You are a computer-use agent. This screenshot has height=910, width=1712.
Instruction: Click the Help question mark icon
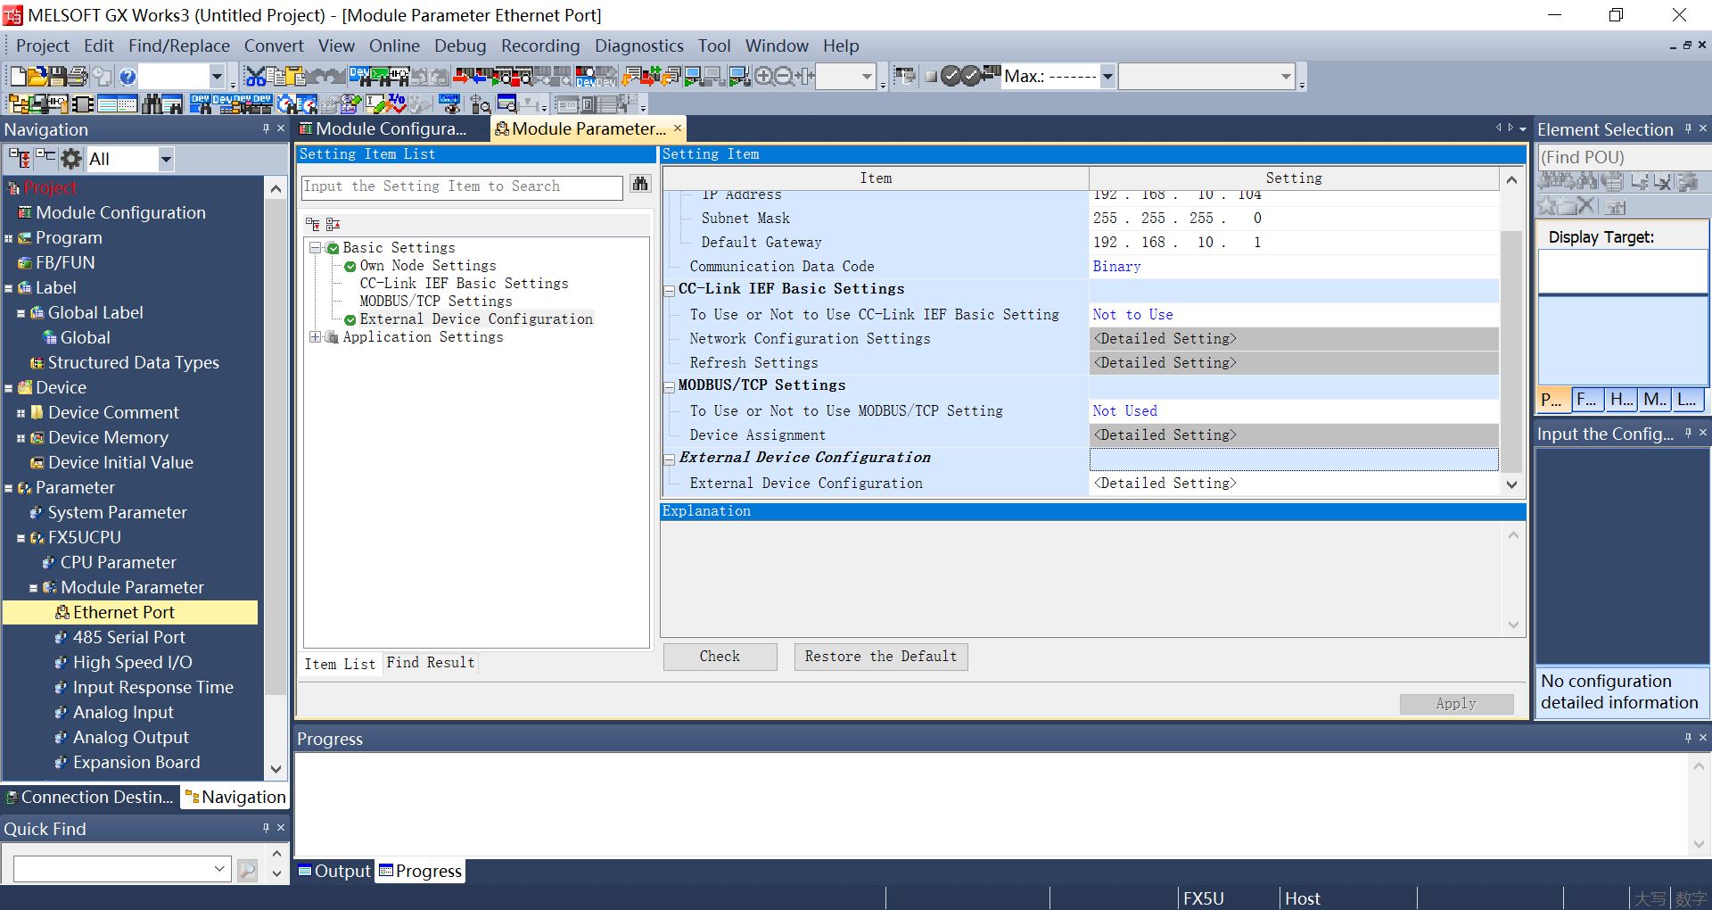coord(127,77)
